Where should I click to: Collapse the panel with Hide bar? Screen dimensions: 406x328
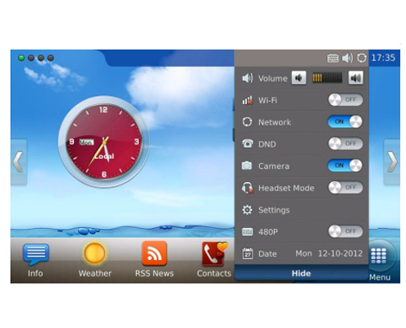click(x=301, y=273)
